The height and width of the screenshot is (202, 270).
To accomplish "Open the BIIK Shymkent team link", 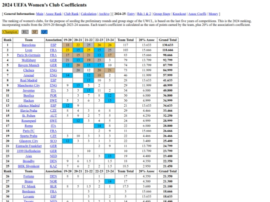I will (x=28, y=166).
